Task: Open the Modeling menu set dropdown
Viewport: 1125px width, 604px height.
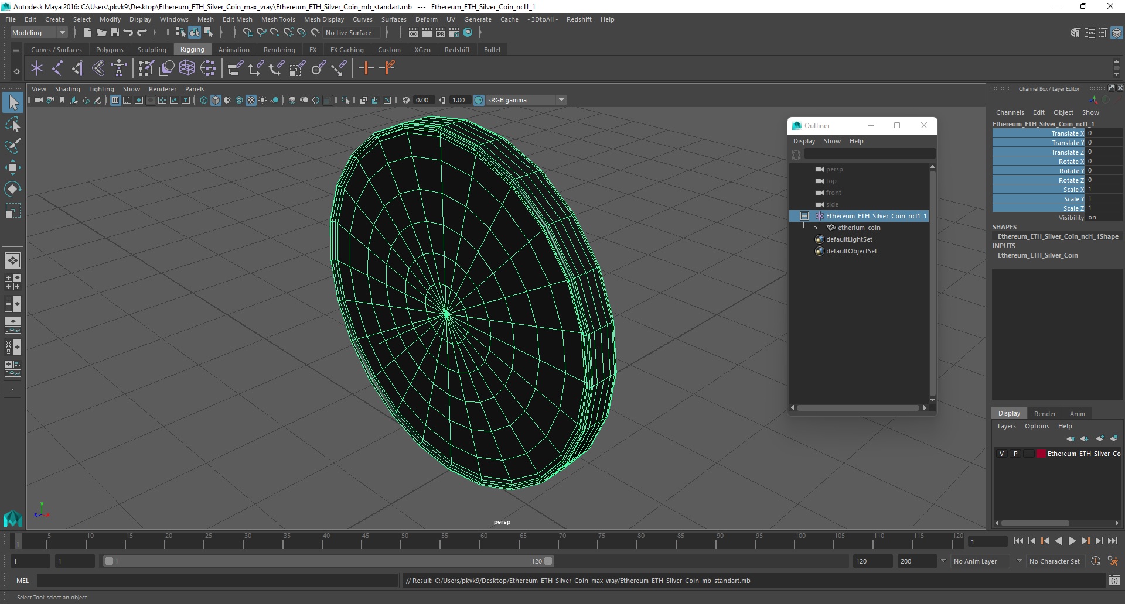Action: pos(39,33)
